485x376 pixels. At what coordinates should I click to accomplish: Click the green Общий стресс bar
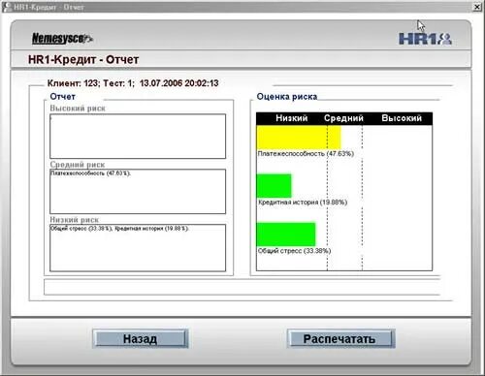point(286,235)
